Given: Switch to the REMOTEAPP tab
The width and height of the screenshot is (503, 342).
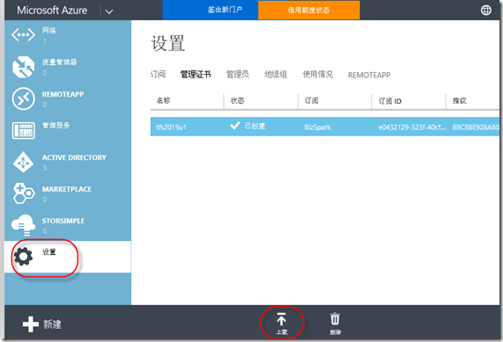Looking at the screenshot, I should pos(369,75).
